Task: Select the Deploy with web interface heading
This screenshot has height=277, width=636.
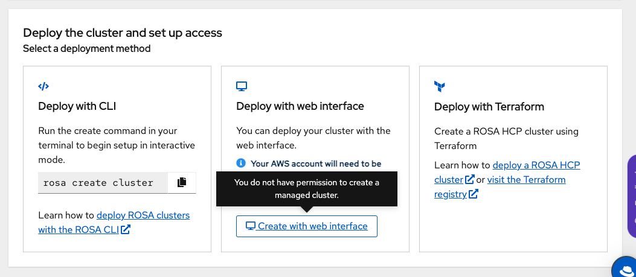Action: click(300, 106)
